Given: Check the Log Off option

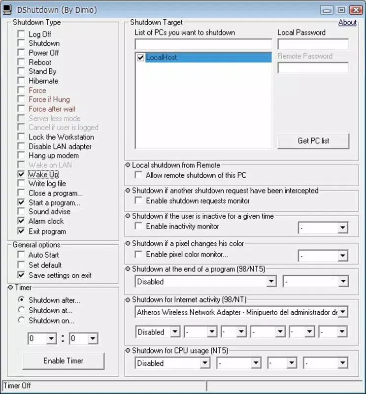Looking at the screenshot, I should [21, 34].
